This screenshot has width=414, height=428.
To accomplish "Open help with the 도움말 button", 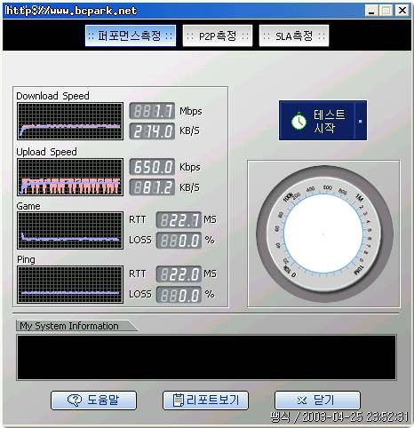I will click(x=93, y=400).
